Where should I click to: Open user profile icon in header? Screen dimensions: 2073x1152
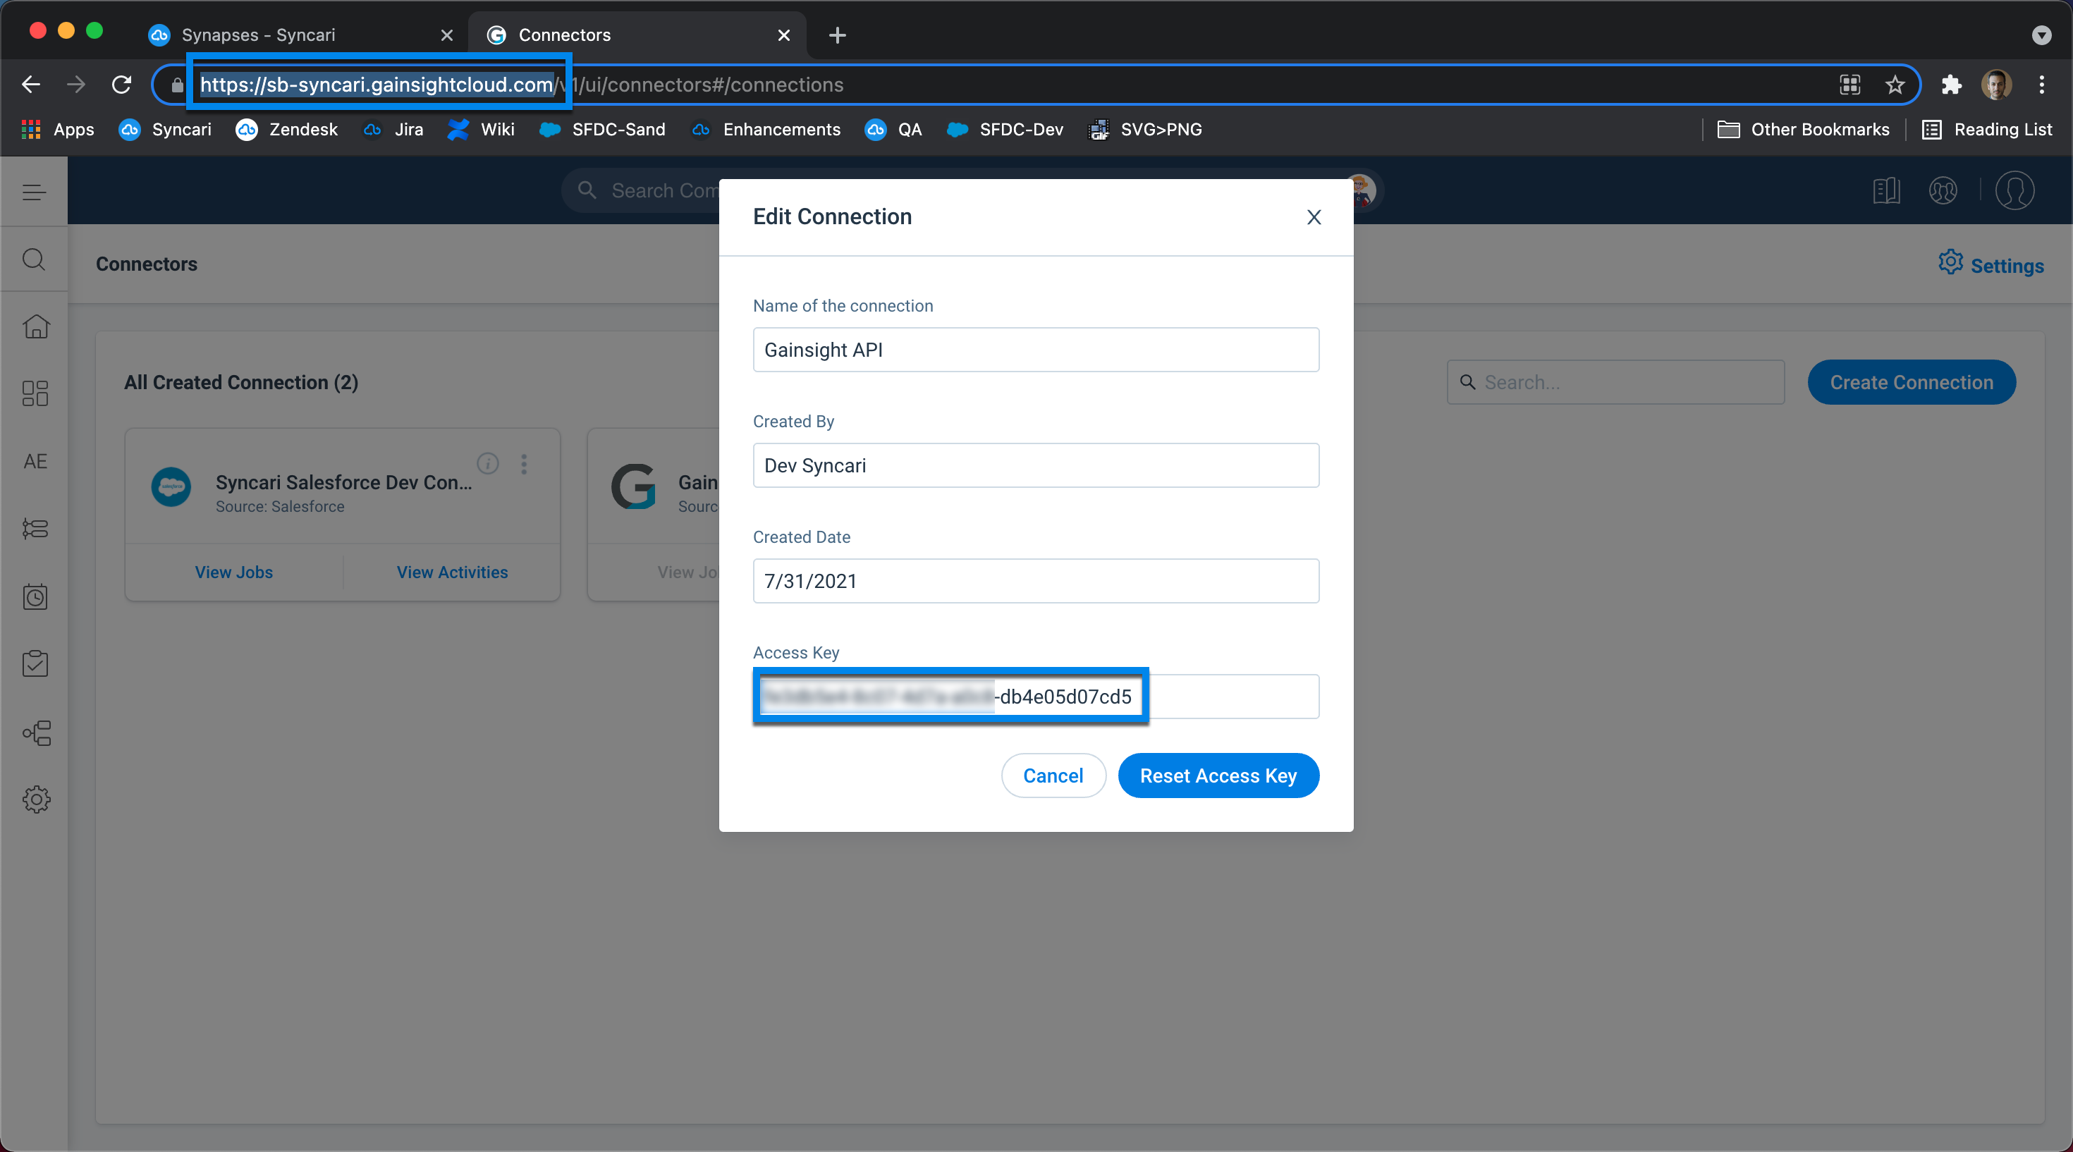pos(2014,190)
